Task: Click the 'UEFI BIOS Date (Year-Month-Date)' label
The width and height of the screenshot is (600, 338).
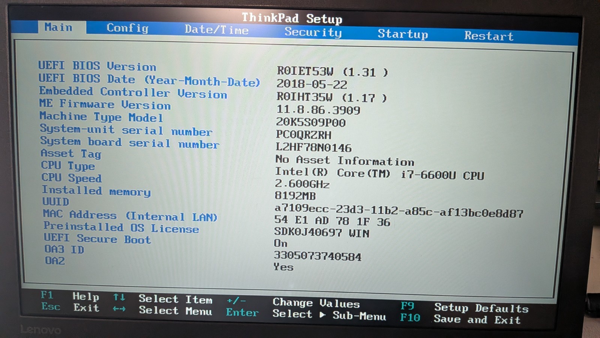Action: tap(149, 80)
